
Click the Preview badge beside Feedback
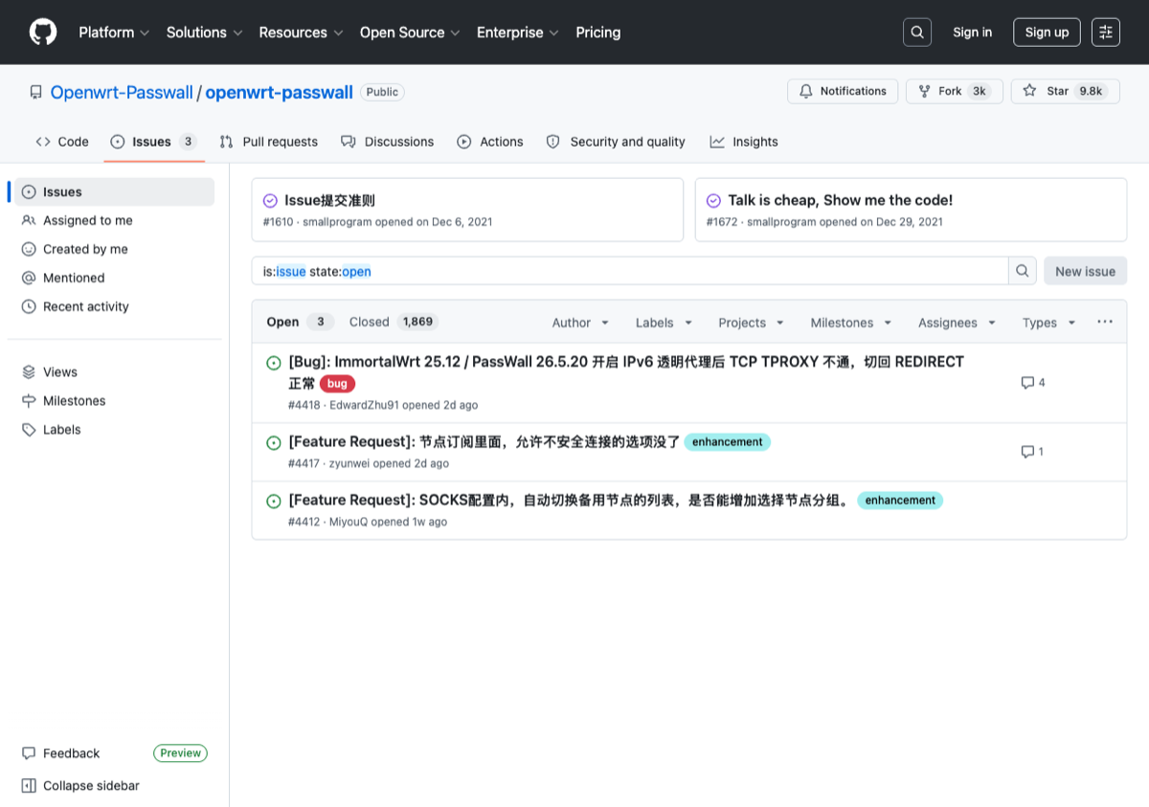pyautogui.click(x=180, y=753)
